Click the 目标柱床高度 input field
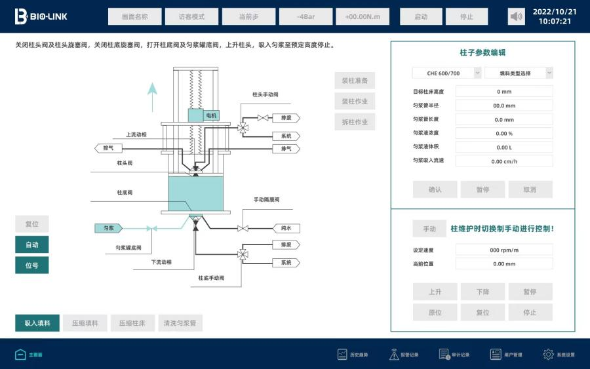590x369 pixels. (x=503, y=92)
